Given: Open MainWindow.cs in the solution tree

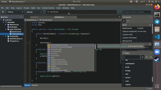Looking at the screenshot, I should click(x=15, y=39).
